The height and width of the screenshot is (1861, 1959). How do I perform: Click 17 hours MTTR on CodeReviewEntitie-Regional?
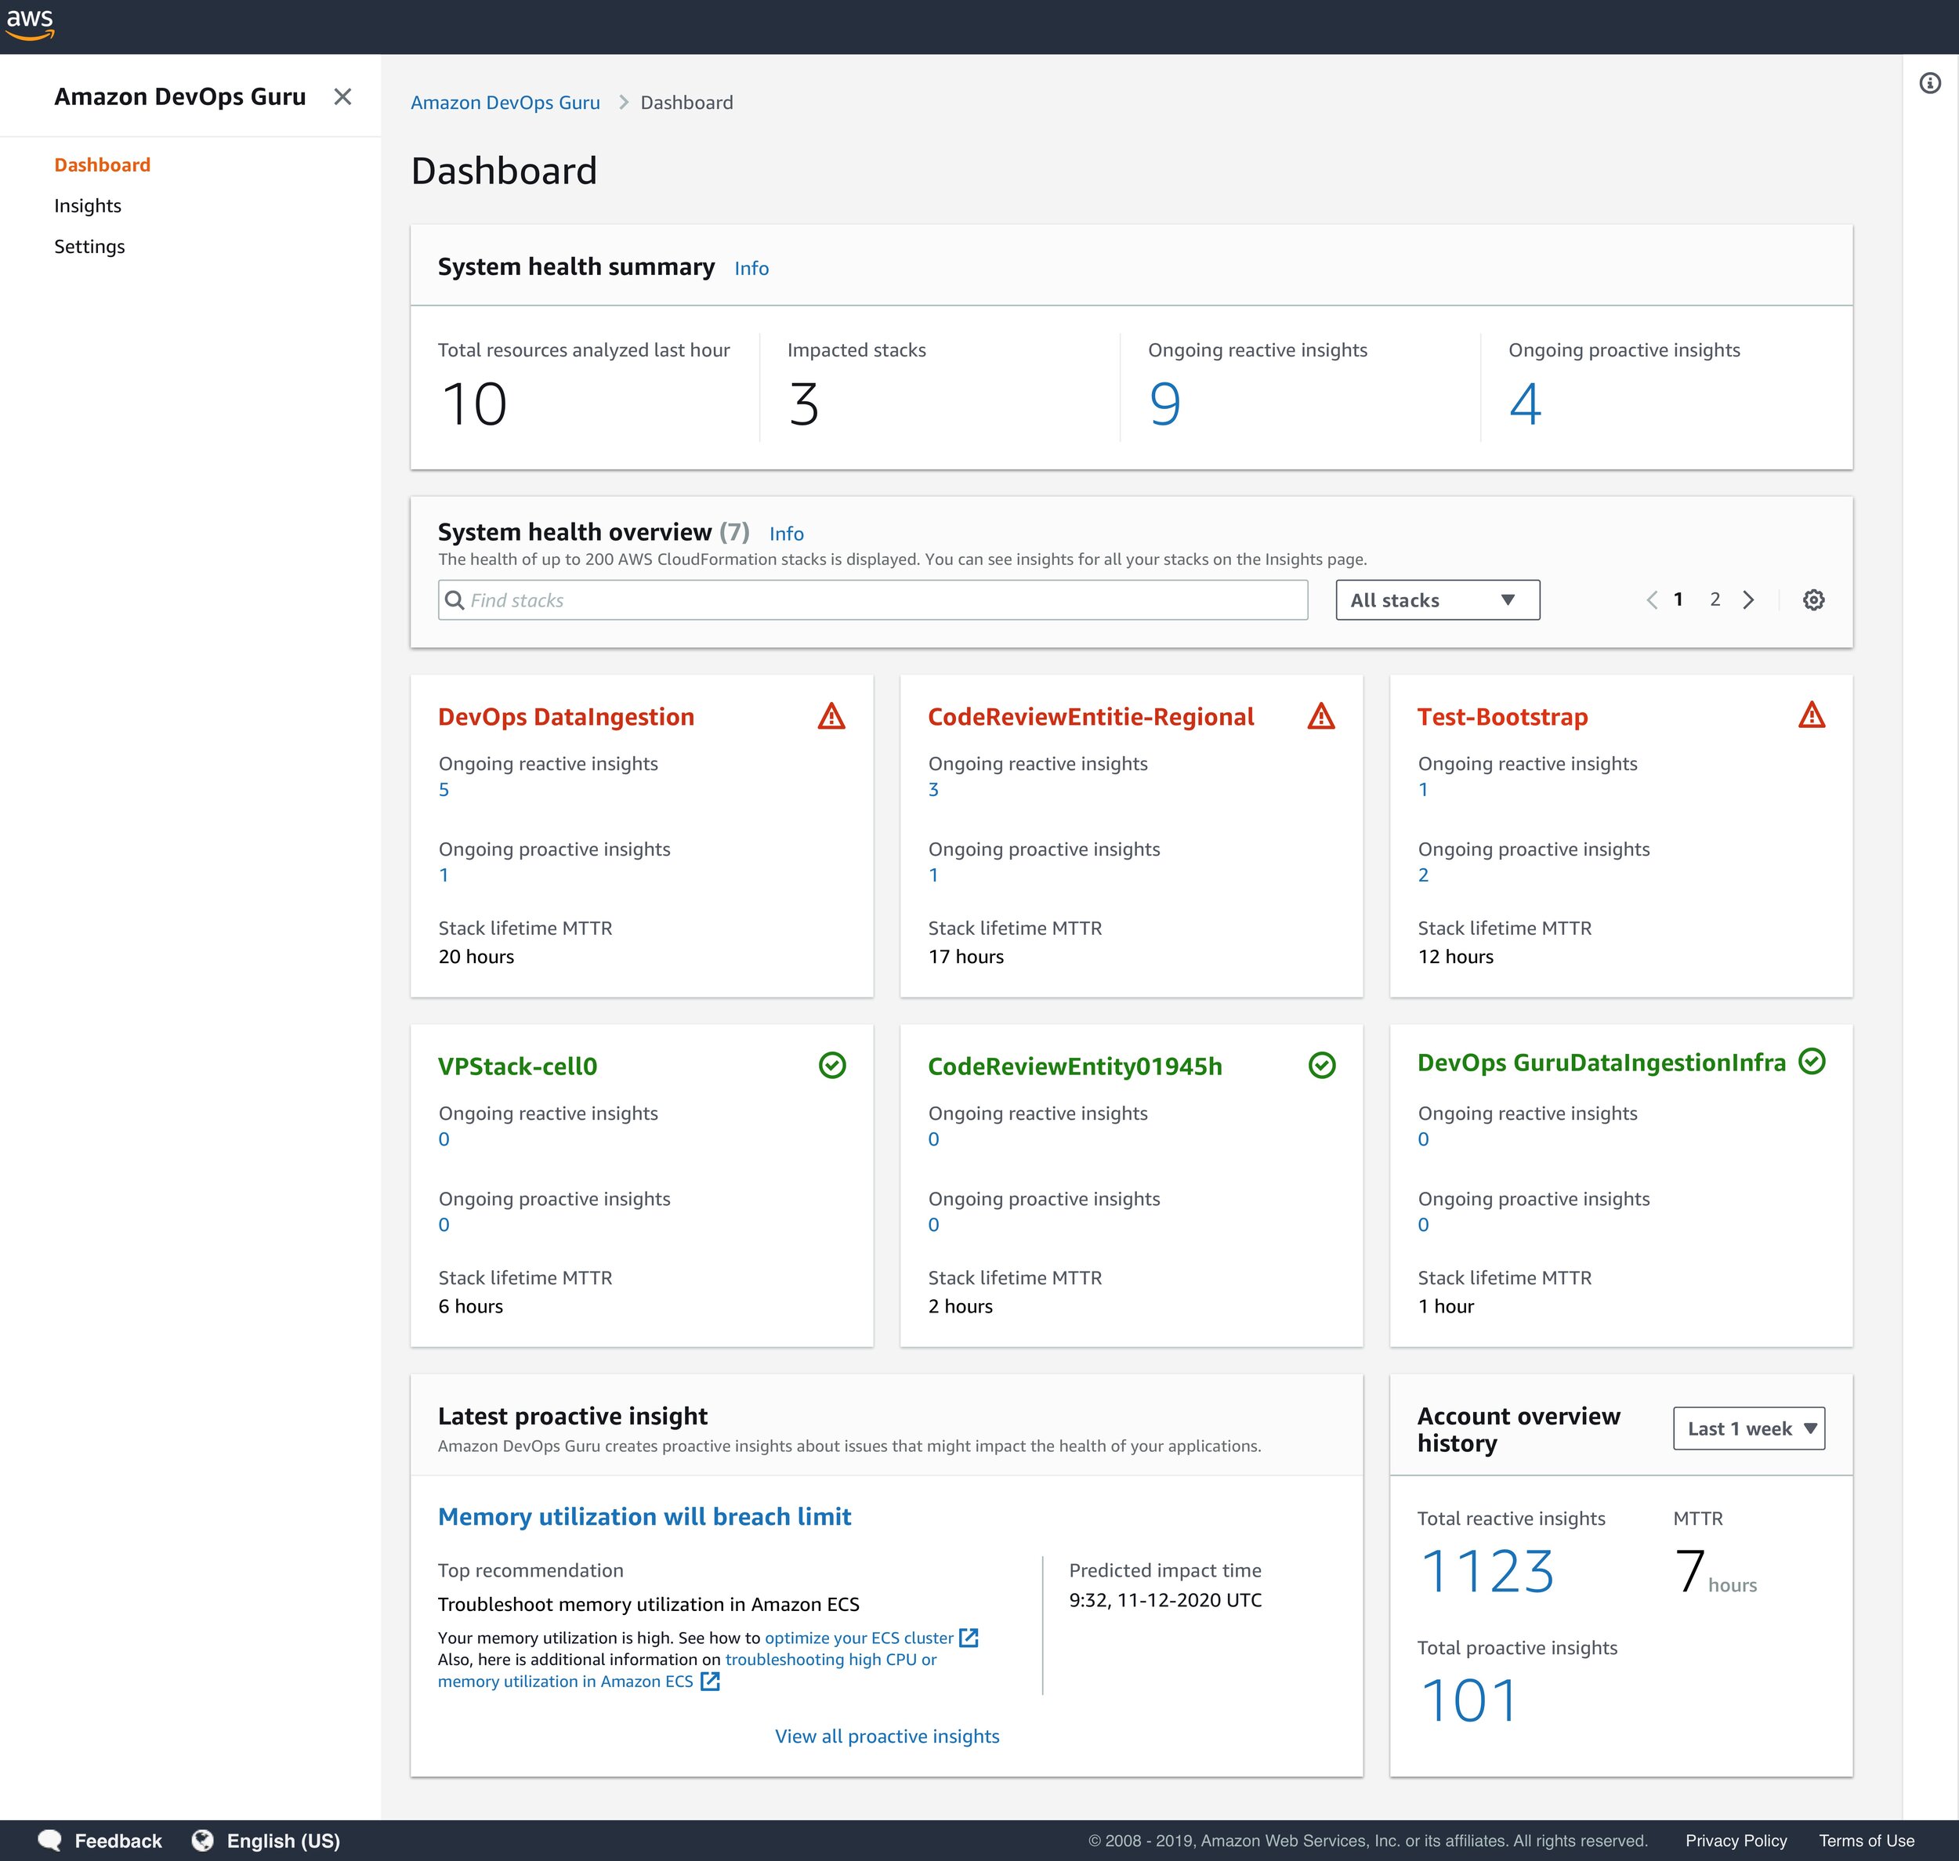pos(965,956)
